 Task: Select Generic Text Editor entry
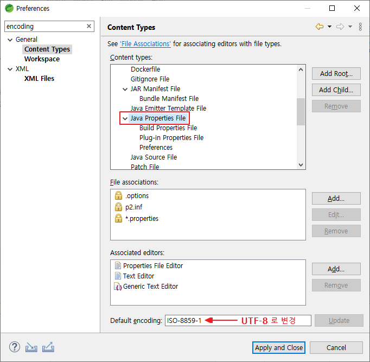coord(150,286)
